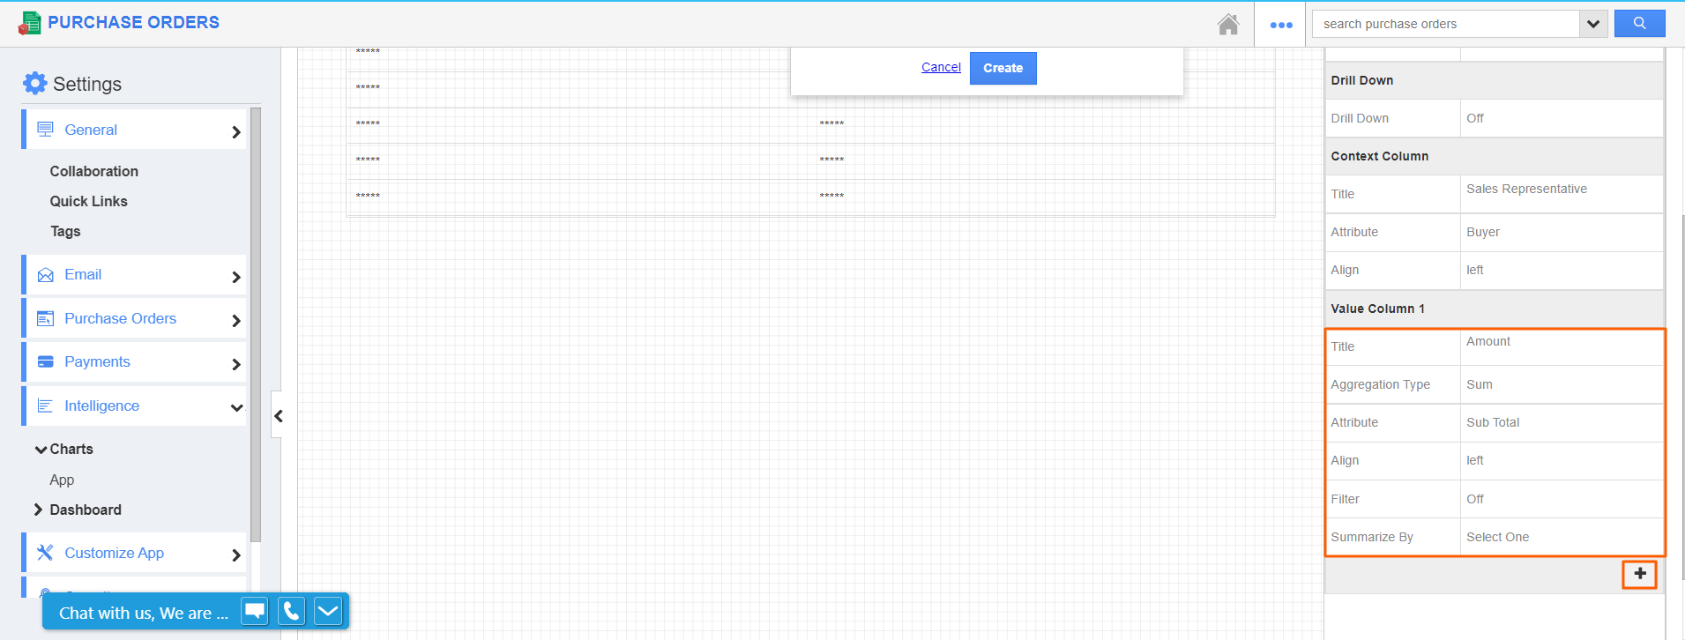Expand the Dashboard tree node
Image resolution: width=1685 pixels, height=640 pixels.
(38, 510)
